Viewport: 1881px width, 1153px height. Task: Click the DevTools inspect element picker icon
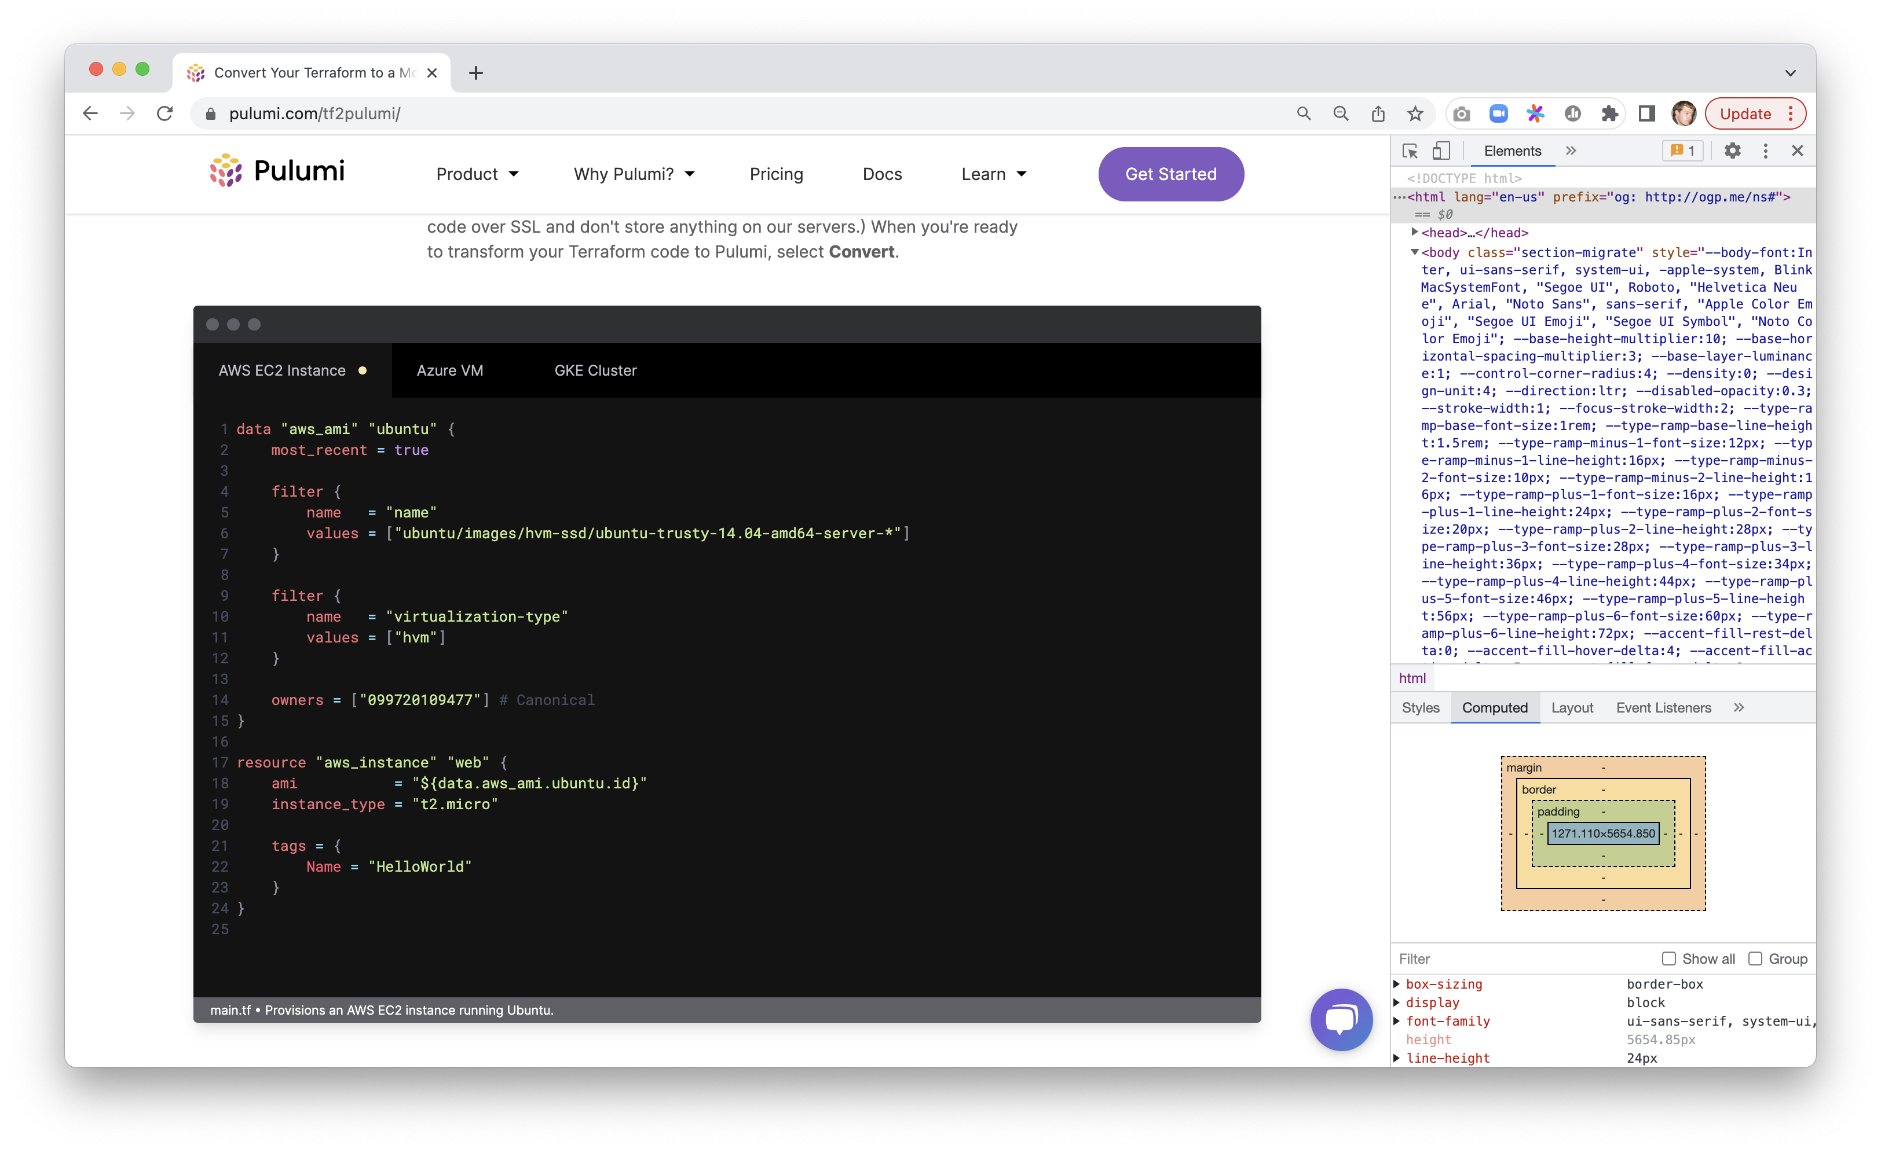1410,151
